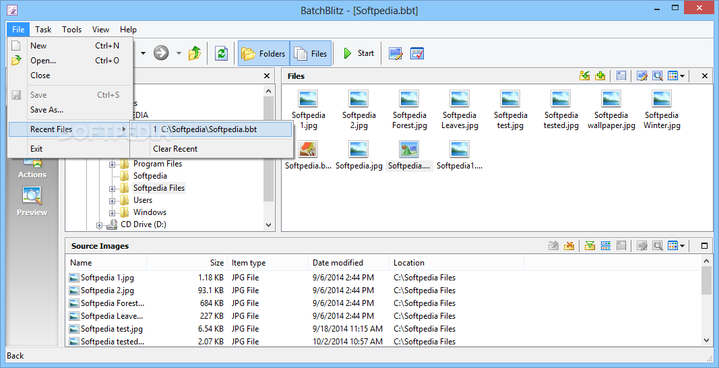Click add selected files icon in Files panel
Viewport: 719px width, 368px height.
(585, 76)
